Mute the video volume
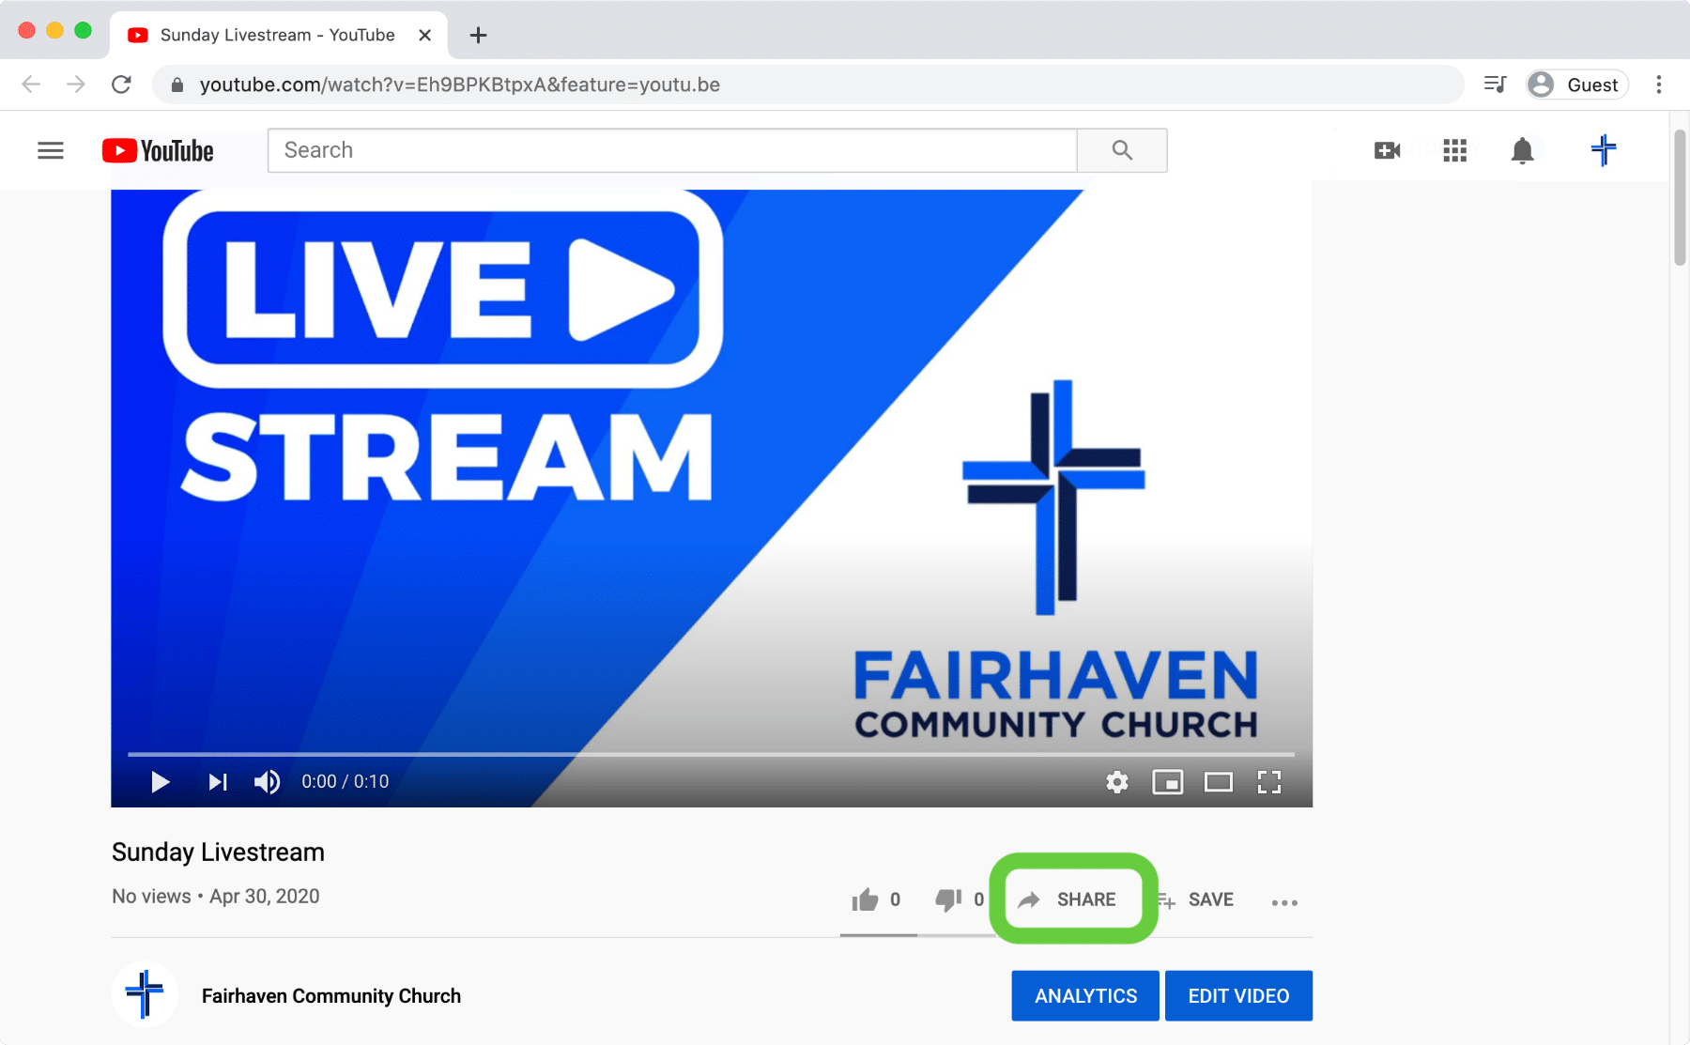Screen dimensions: 1690x1045 267,782
